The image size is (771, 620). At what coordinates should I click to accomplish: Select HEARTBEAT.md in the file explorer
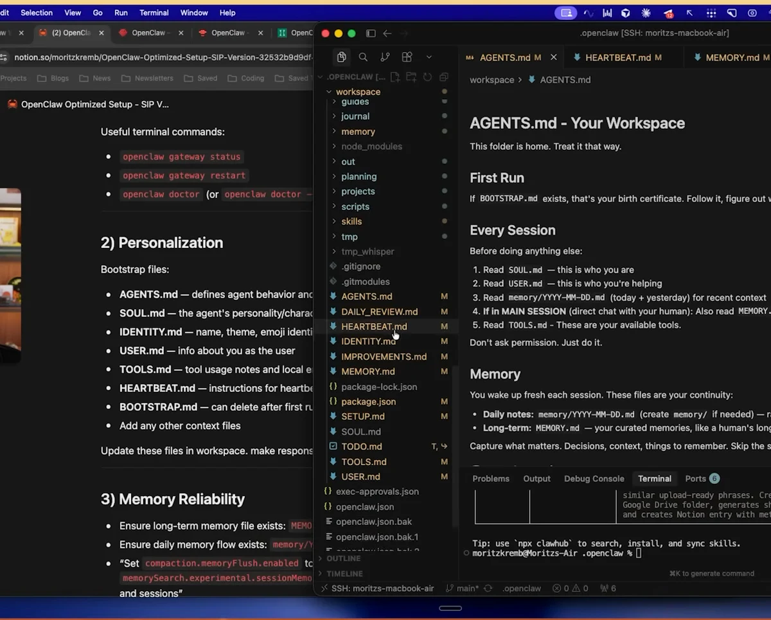(x=375, y=326)
